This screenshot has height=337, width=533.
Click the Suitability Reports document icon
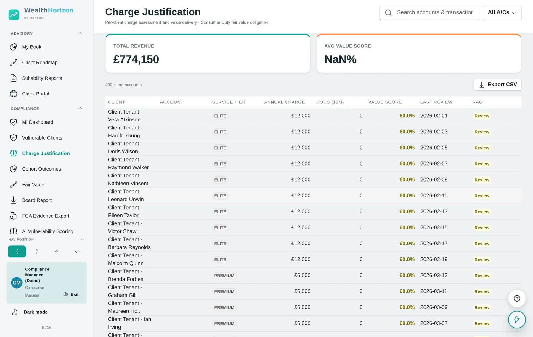point(13,78)
